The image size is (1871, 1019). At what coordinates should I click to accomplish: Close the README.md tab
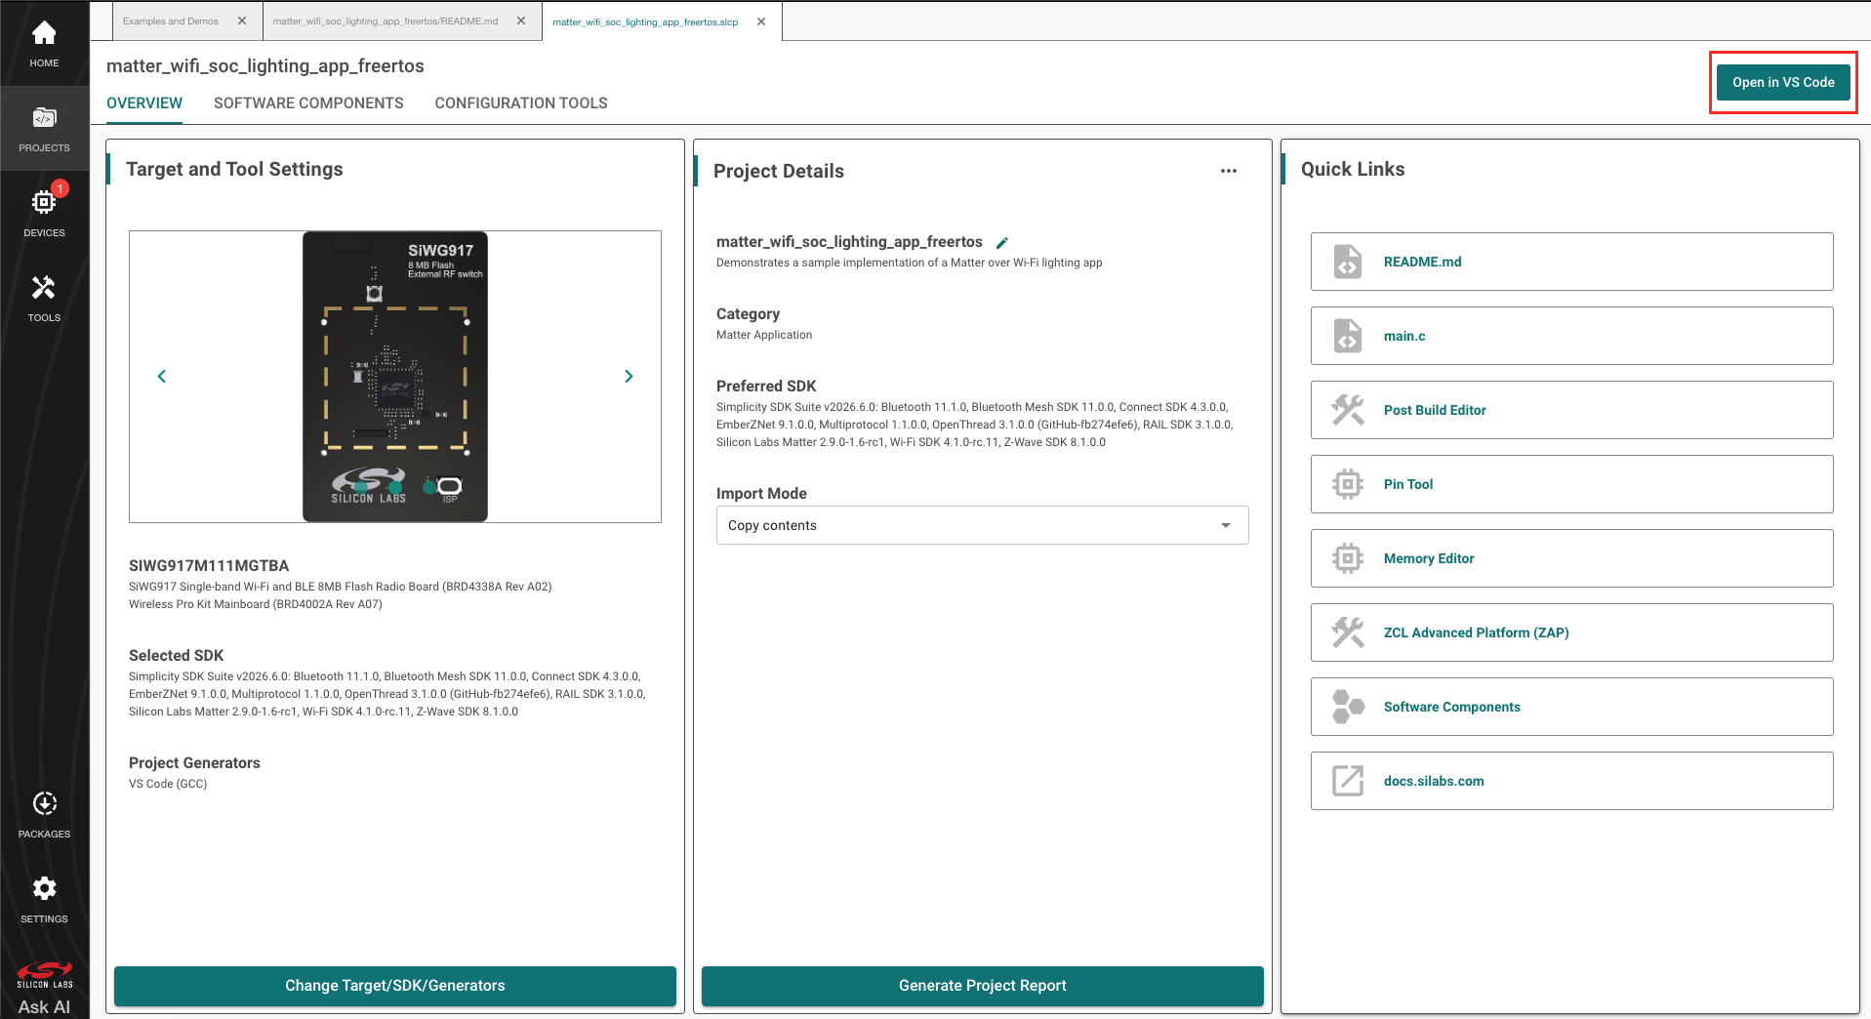click(x=521, y=20)
